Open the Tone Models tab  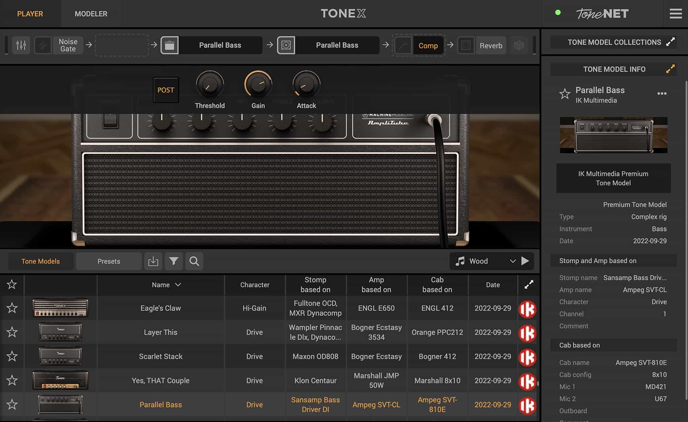[x=40, y=261]
